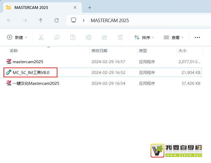Click the Cut scissors icon
This screenshot has height=163, width=211.
coord(41,37)
